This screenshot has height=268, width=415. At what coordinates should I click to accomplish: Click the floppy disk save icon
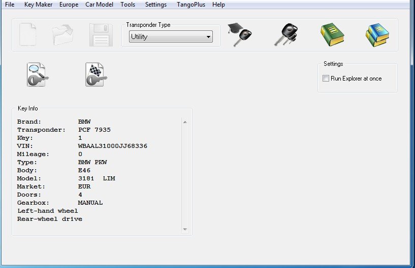(101, 35)
